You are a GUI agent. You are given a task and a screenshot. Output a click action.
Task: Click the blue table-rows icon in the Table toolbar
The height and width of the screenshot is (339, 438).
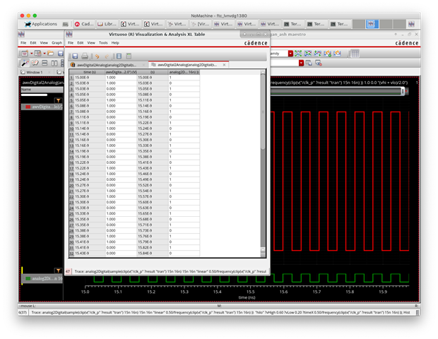click(x=119, y=56)
